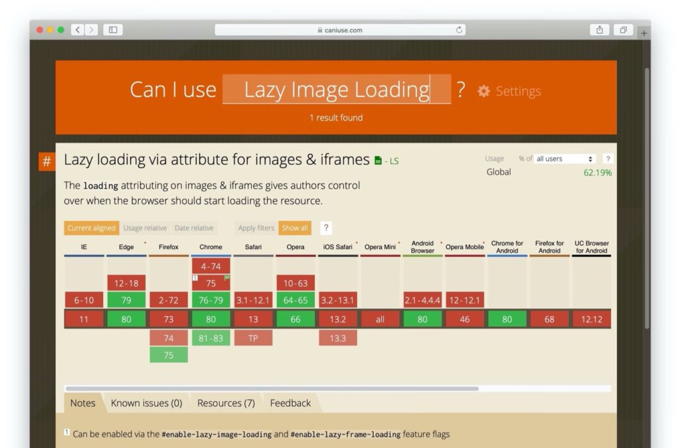Viewport: 680px width, 448px height.
Task: Enable Date relative mode
Action: [193, 228]
